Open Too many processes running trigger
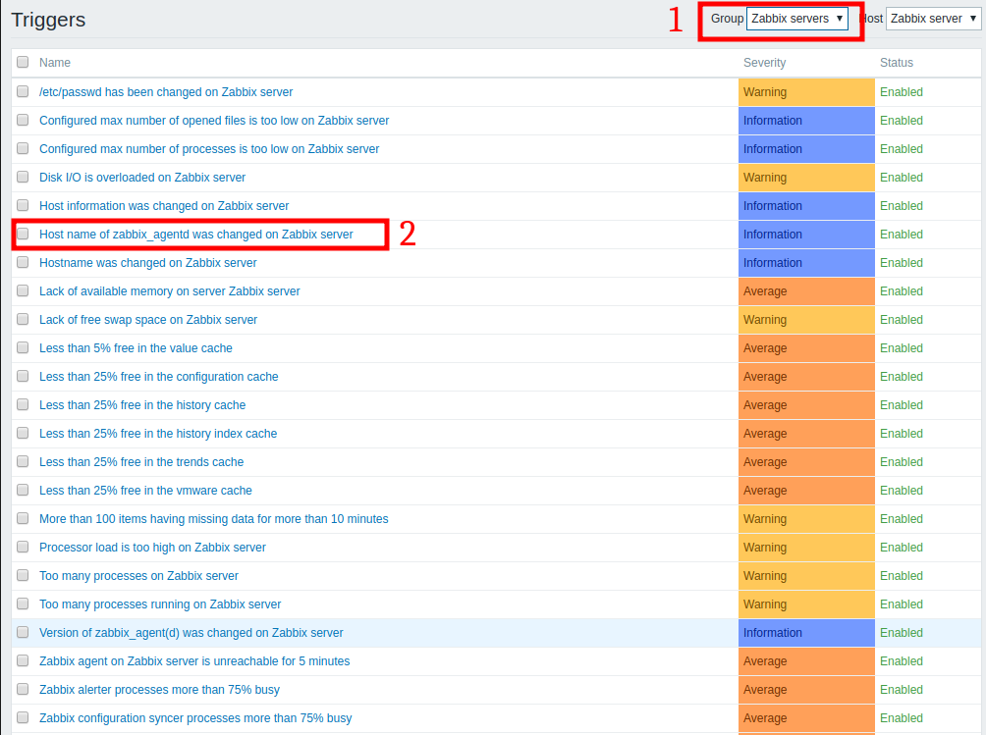The height and width of the screenshot is (735, 986). 160,604
